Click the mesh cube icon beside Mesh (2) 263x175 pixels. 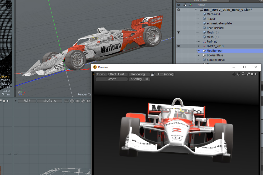pyautogui.click(x=204, y=32)
